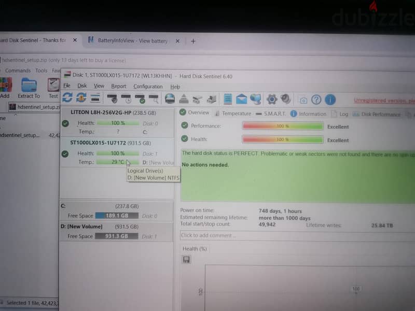
Task: Click the 49,942 start/stop count value
Action: 267,224
